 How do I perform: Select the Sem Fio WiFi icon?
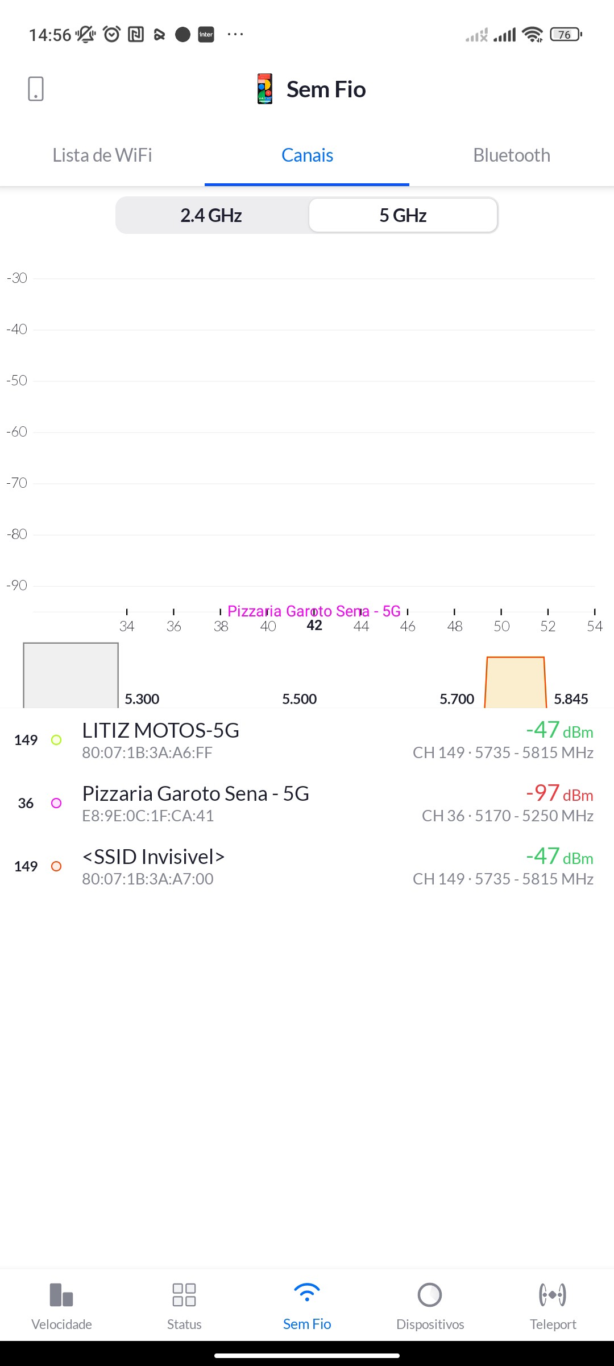[x=307, y=1294]
